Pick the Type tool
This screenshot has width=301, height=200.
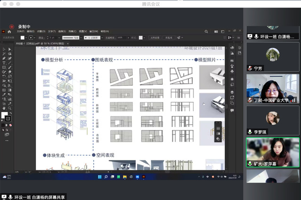pyautogui.click(x=4, y=63)
